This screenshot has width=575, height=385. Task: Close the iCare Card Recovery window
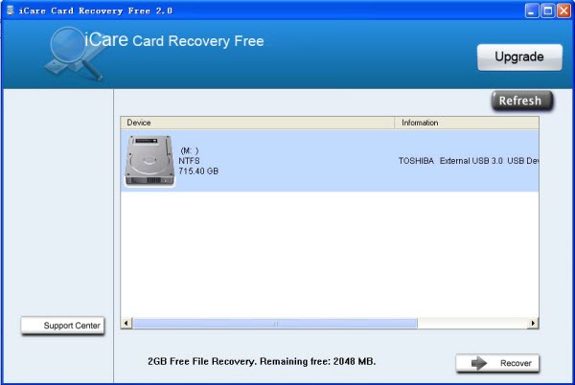coord(563,11)
